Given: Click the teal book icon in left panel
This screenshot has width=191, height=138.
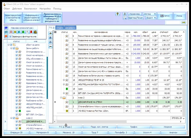Looking at the screenshot, I should [x=6, y=32].
